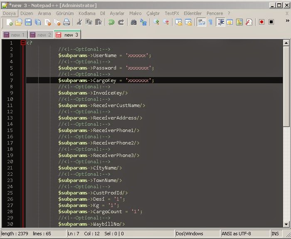This screenshot has height=239, width=291.
Task: Open the Ayarlar menu
Action: tap(117, 13)
